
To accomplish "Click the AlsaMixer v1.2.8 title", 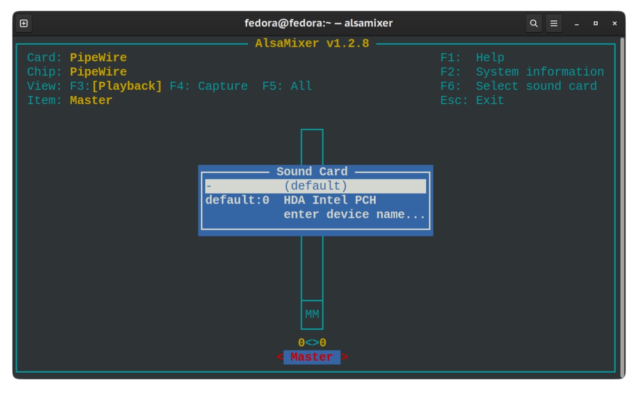I will tap(312, 43).
